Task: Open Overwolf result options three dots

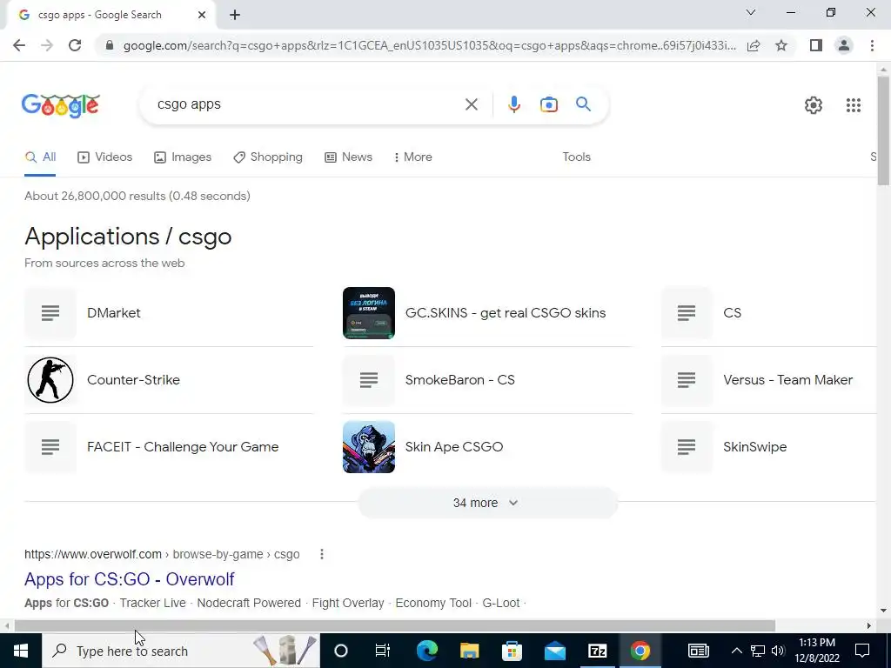Action: [322, 554]
